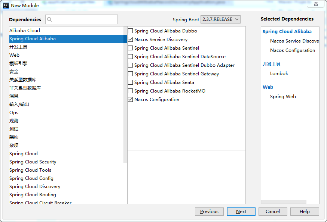Check Spring Cloud Alibaba Sentinel DataSource
327x222 pixels.
point(130,57)
